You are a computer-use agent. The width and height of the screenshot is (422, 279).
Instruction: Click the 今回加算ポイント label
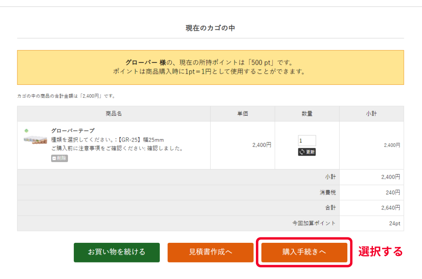tap(314, 223)
